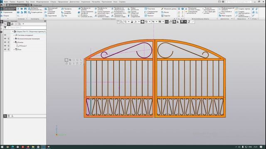Open the Оформление panel dropdown arrow

249,19
